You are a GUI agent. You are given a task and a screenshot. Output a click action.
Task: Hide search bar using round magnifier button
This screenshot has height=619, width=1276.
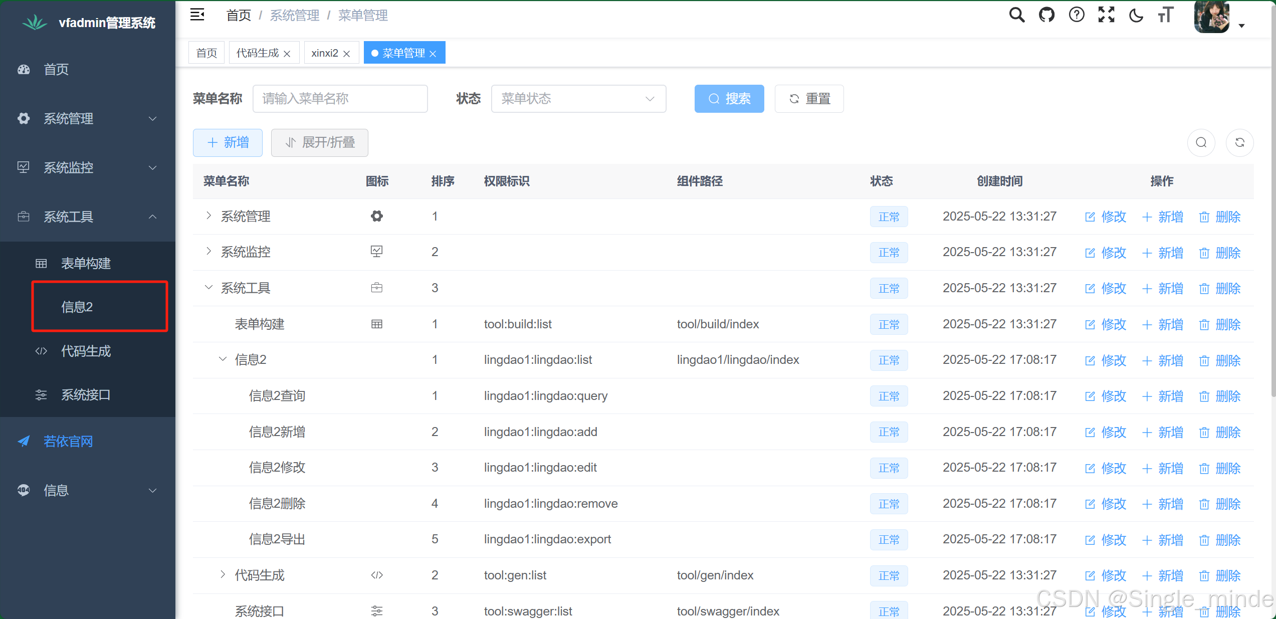[1201, 143]
